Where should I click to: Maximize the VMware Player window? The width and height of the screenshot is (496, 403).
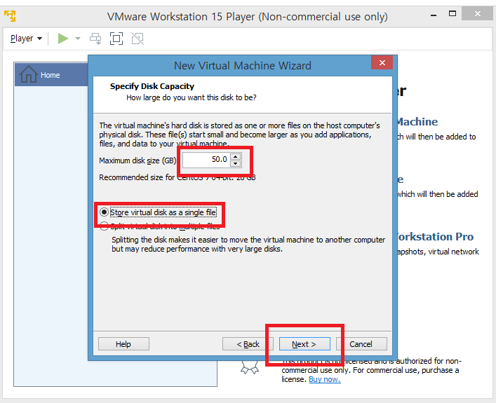click(453, 13)
